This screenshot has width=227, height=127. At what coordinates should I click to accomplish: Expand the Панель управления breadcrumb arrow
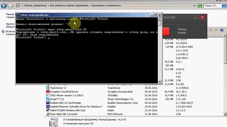tap(48, 6)
